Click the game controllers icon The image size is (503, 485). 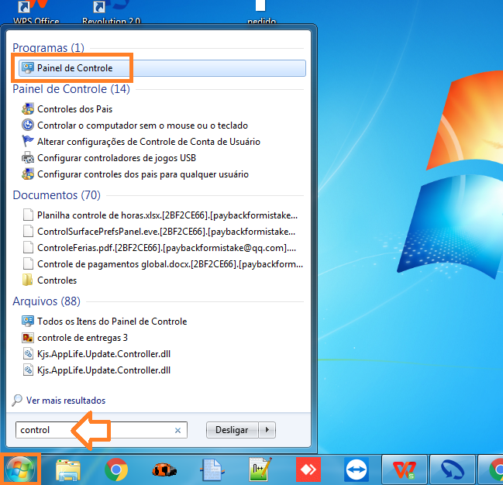(x=28, y=158)
